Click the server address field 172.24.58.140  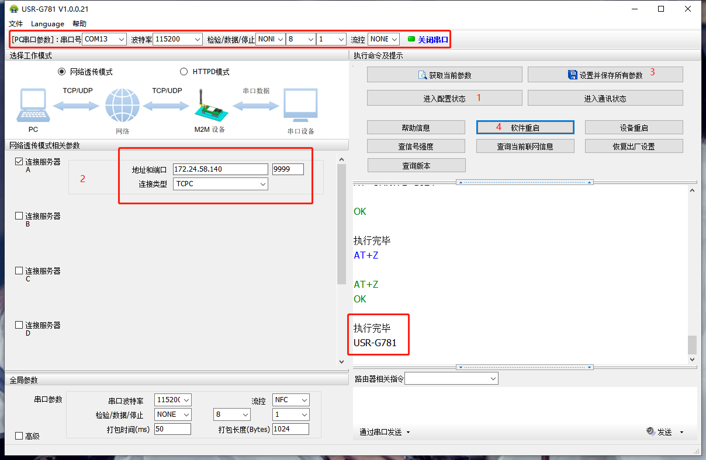pyautogui.click(x=220, y=169)
